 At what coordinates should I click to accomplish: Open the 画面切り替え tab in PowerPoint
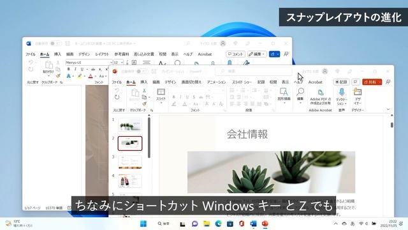click(x=191, y=82)
